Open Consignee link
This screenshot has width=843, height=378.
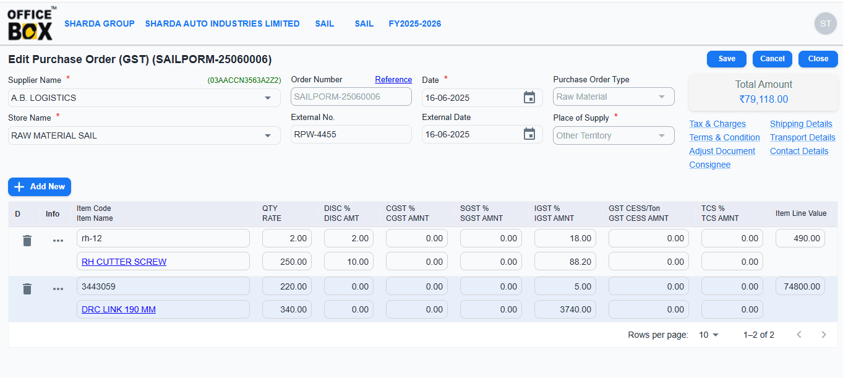click(x=710, y=165)
